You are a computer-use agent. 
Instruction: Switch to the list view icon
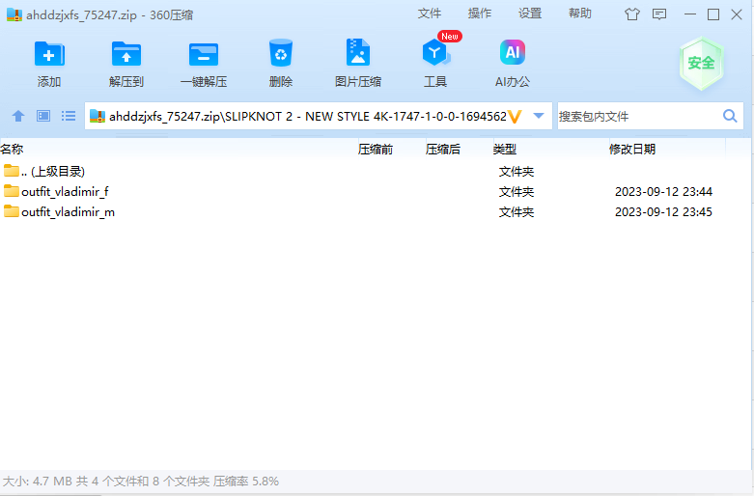pos(69,116)
